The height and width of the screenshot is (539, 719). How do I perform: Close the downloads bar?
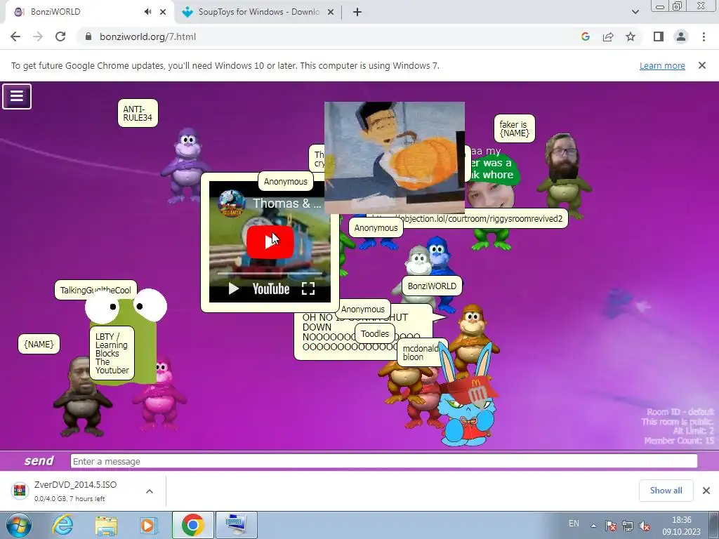(x=706, y=491)
